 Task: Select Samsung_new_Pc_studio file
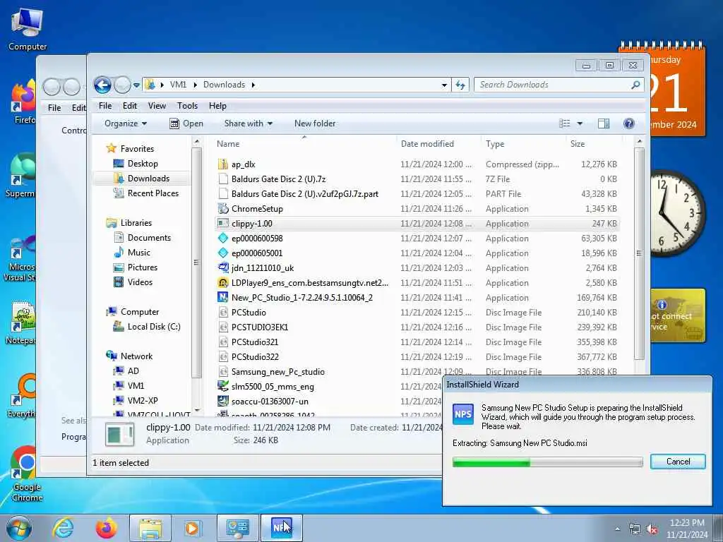coord(277,371)
